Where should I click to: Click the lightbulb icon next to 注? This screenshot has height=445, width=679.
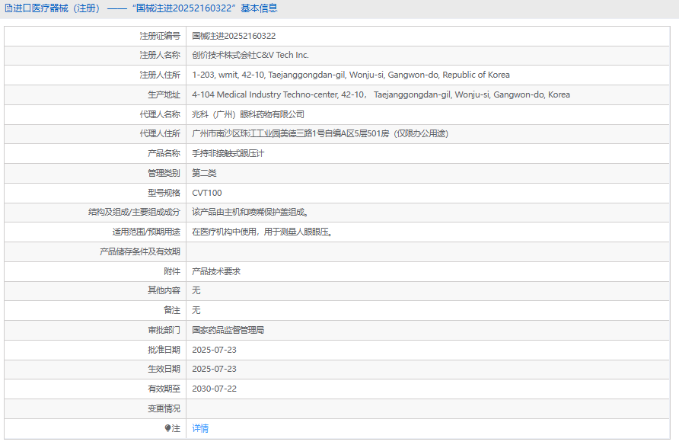pos(168,428)
